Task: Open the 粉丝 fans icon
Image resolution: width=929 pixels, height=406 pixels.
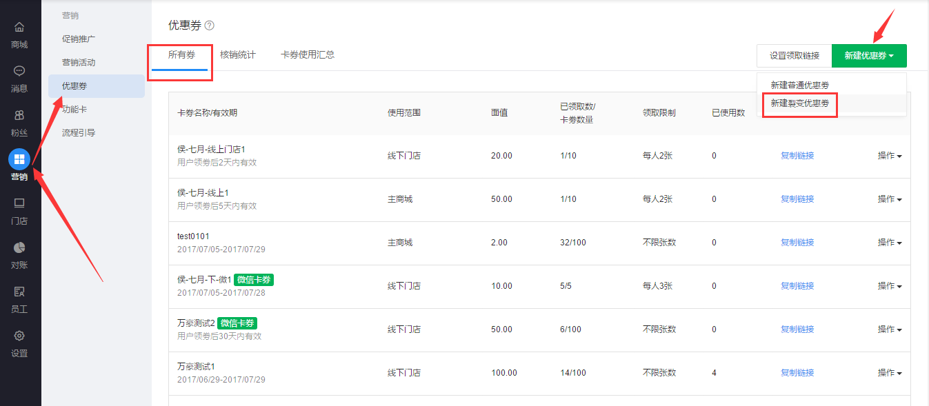Action: [19, 115]
